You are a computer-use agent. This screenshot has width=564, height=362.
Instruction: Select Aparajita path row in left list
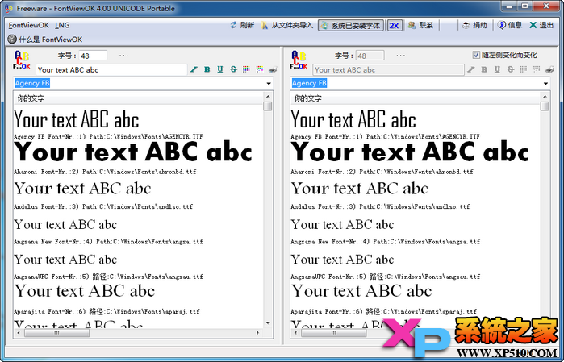tap(107, 311)
